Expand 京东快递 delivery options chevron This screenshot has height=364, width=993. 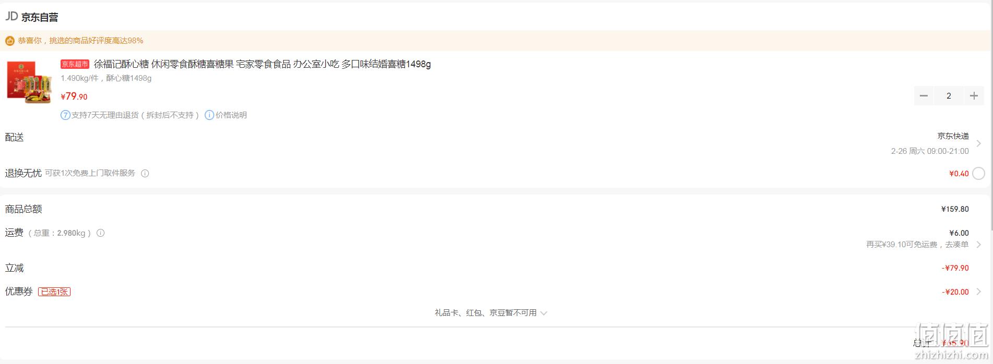(x=978, y=143)
